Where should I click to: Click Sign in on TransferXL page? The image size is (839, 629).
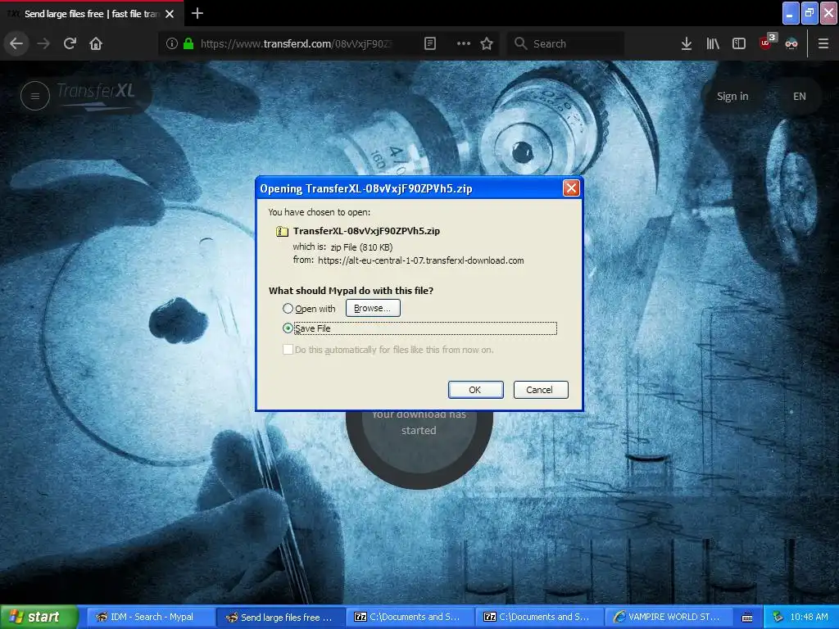(732, 97)
